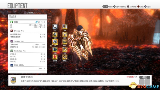
Task: Click the Kirito character model in gold armor
Action: pyautogui.click(x=80, y=48)
